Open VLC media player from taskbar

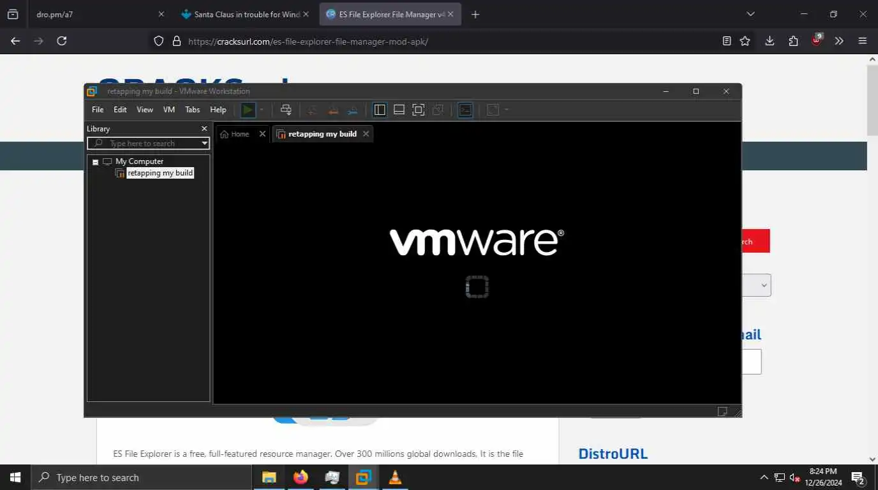tap(395, 477)
